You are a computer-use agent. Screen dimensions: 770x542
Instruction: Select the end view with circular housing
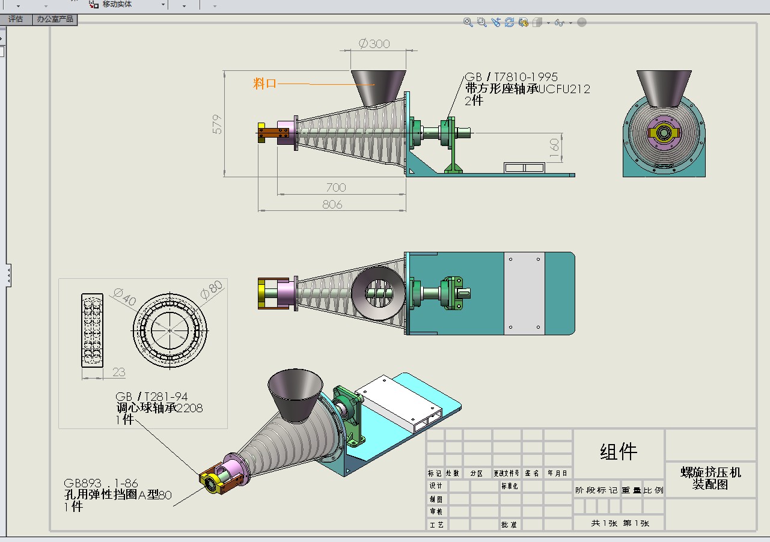[664, 124]
